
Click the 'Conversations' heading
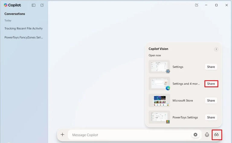[x=14, y=14]
